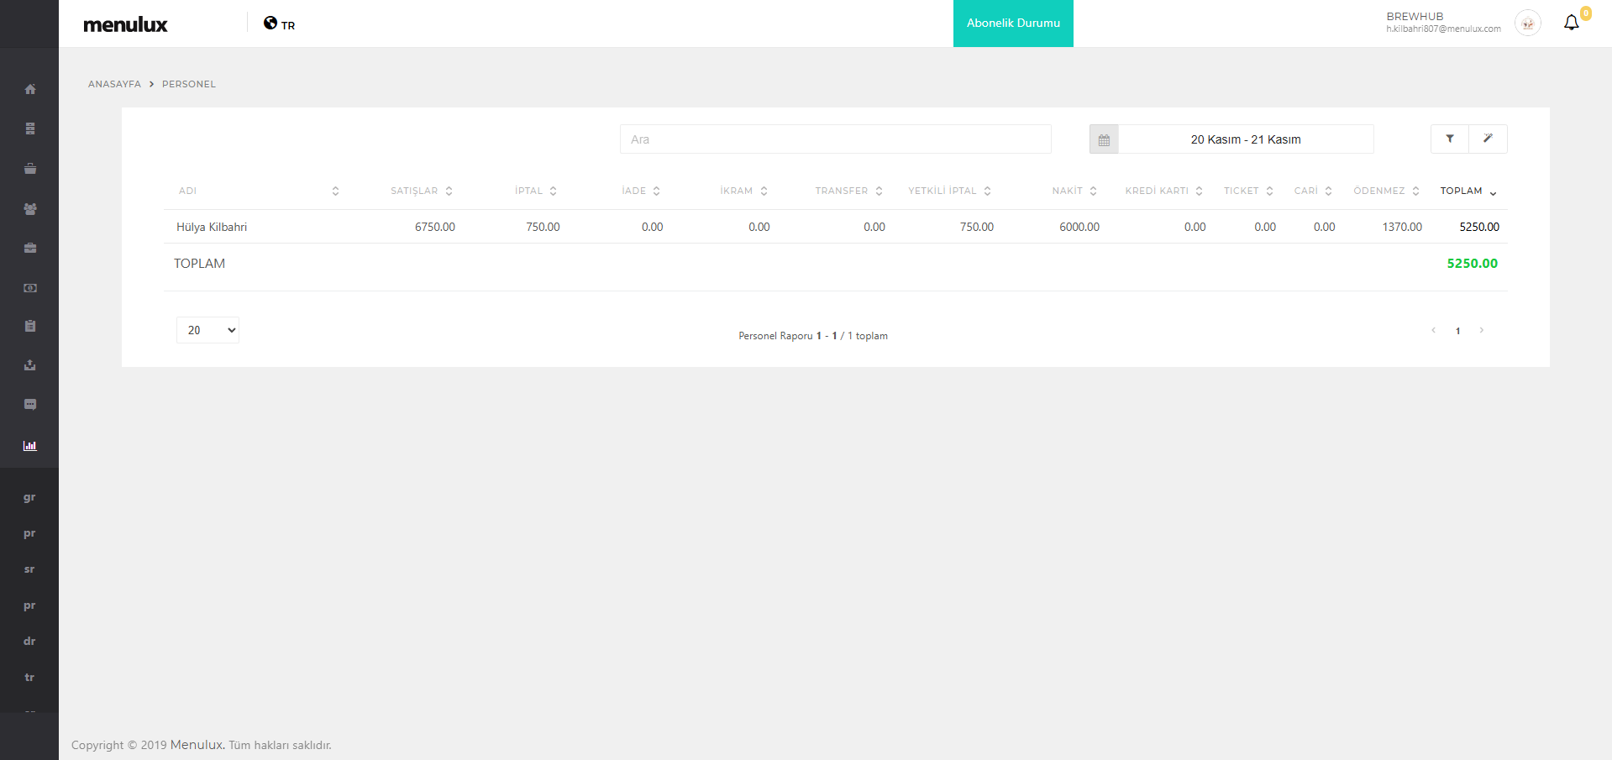1612x760 pixels.
Task: Click the Ara search input field
Action: 835,139
